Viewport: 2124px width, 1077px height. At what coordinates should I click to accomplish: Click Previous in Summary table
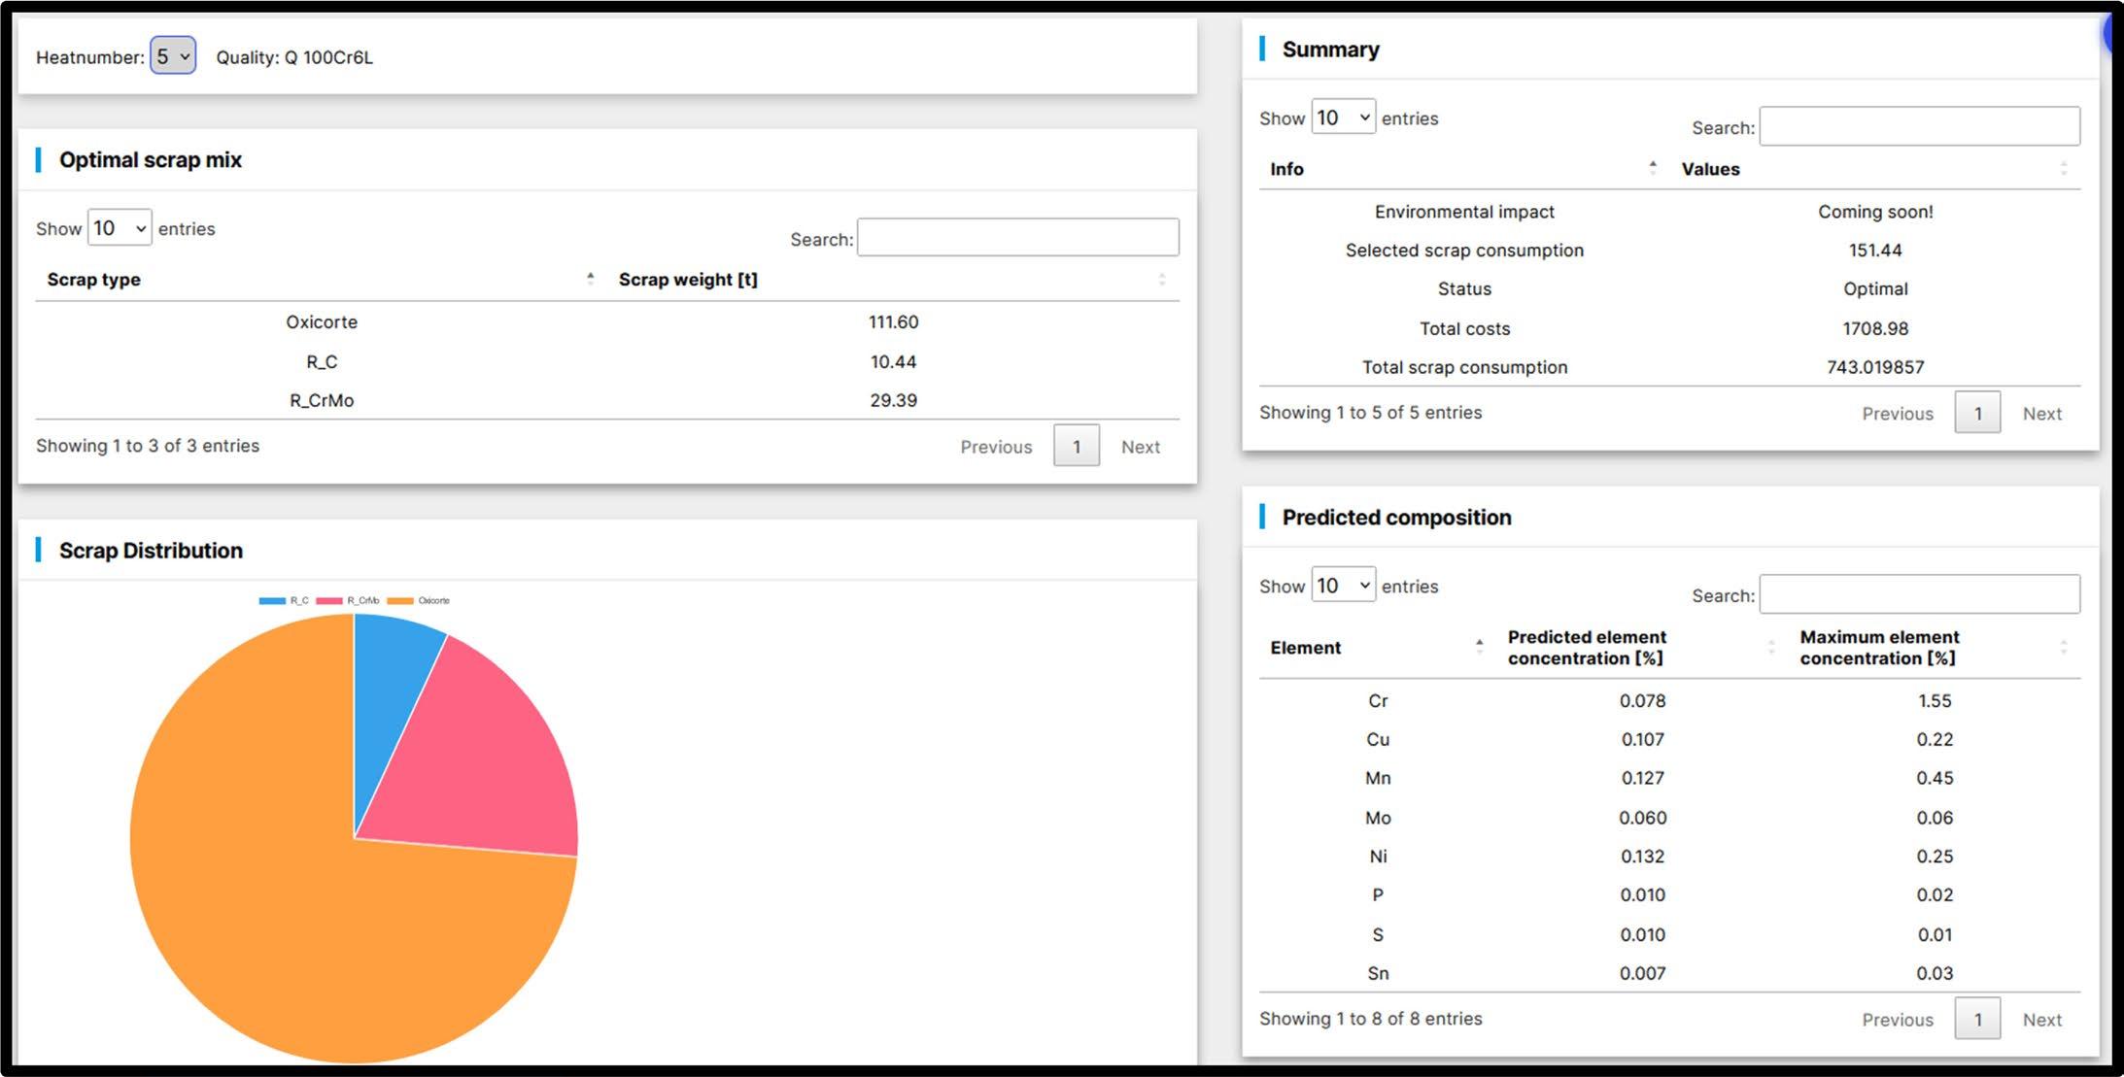point(1897,414)
